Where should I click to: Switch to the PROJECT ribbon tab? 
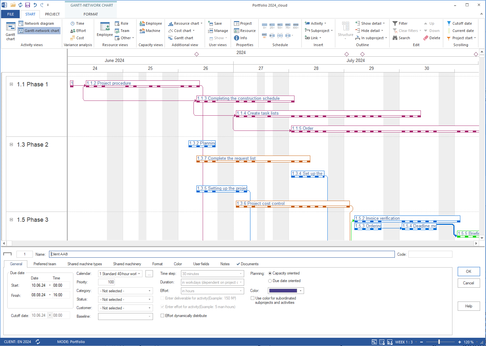pyautogui.click(x=52, y=14)
